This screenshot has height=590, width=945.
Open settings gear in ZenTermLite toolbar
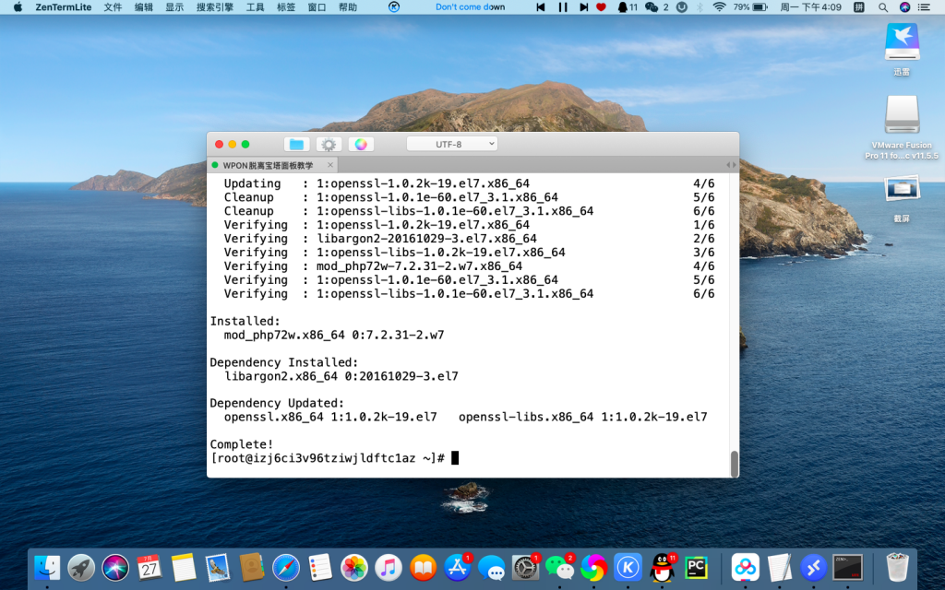329,145
